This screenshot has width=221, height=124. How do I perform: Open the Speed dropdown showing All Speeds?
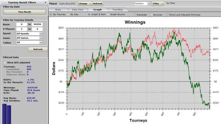point(29,33)
